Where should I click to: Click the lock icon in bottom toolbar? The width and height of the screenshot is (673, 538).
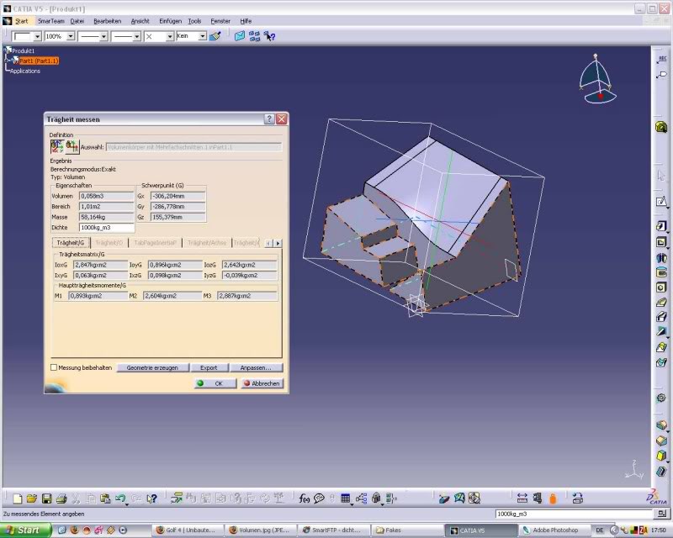click(x=376, y=498)
